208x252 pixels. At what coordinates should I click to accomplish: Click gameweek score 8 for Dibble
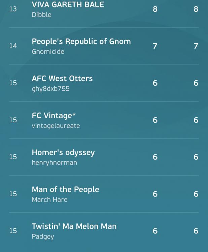(155, 9)
